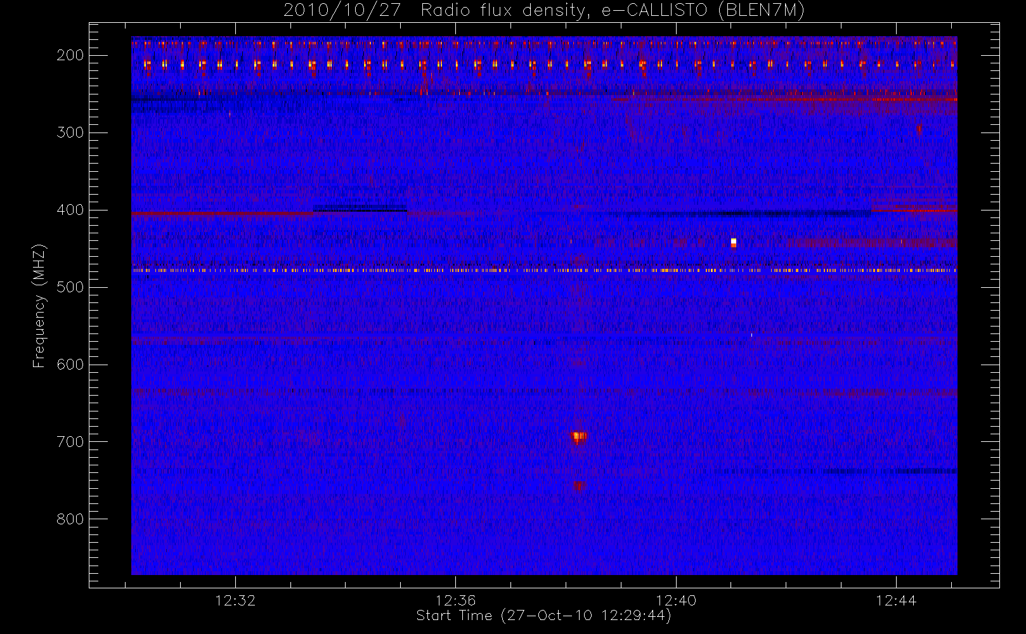This screenshot has width=1026, height=634.
Task: Click the 12:40 time tick label
Action: [676, 600]
